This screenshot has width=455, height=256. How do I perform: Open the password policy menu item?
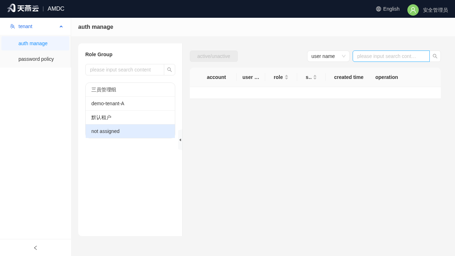pos(36,59)
